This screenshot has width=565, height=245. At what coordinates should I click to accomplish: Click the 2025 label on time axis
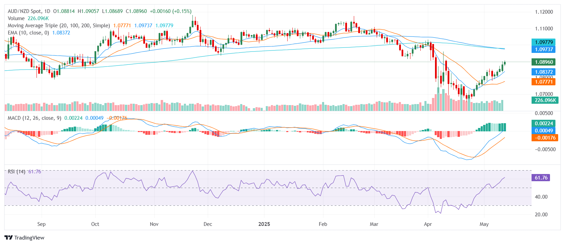click(x=264, y=224)
